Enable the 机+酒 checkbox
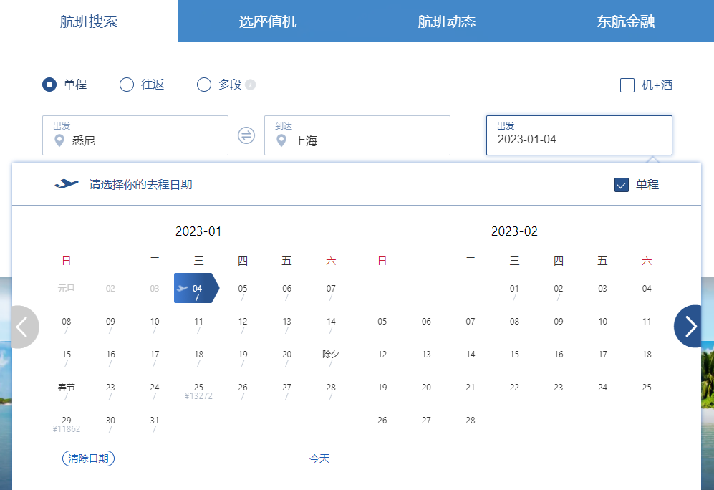The image size is (714, 490). click(x=627, y=85)
